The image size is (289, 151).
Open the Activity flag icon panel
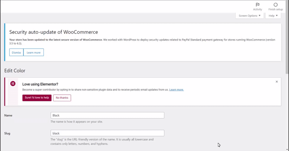tap(257, 5)
